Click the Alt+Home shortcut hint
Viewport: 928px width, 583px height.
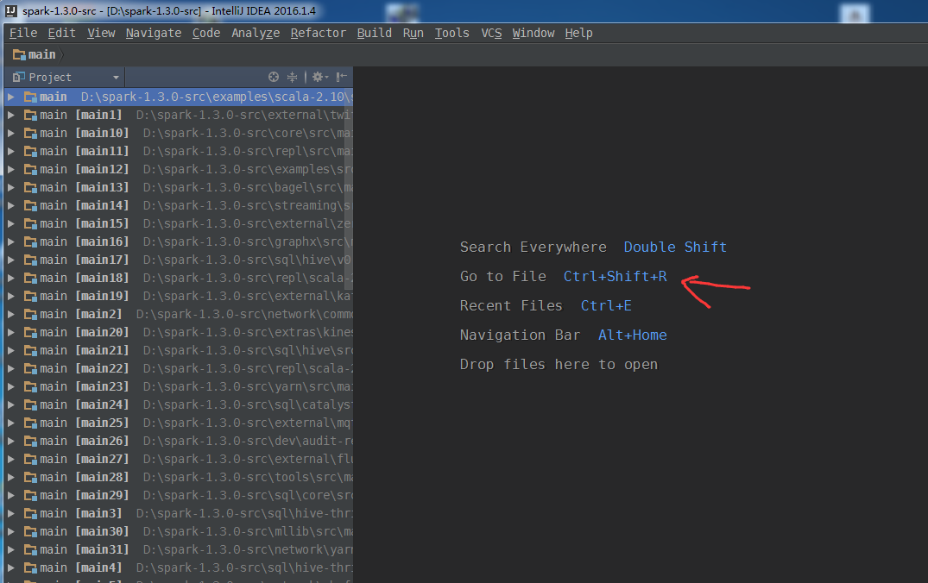[633, 335]
